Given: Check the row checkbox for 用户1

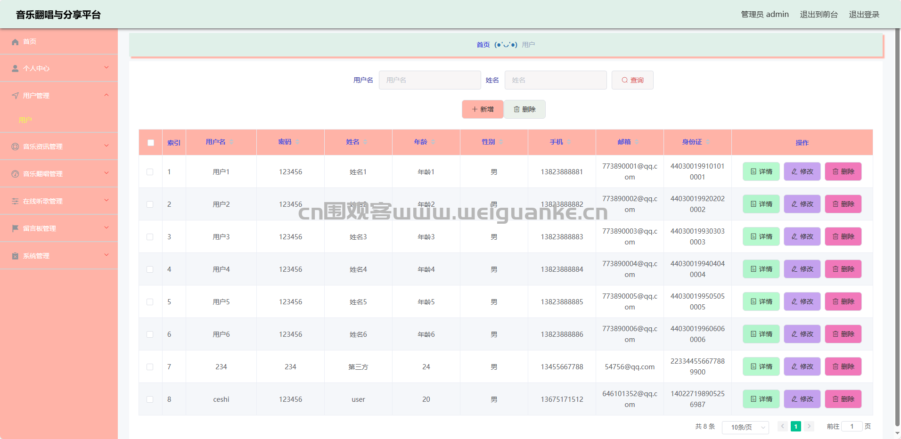Looking at the screenshot, I should tap(150, 172).
